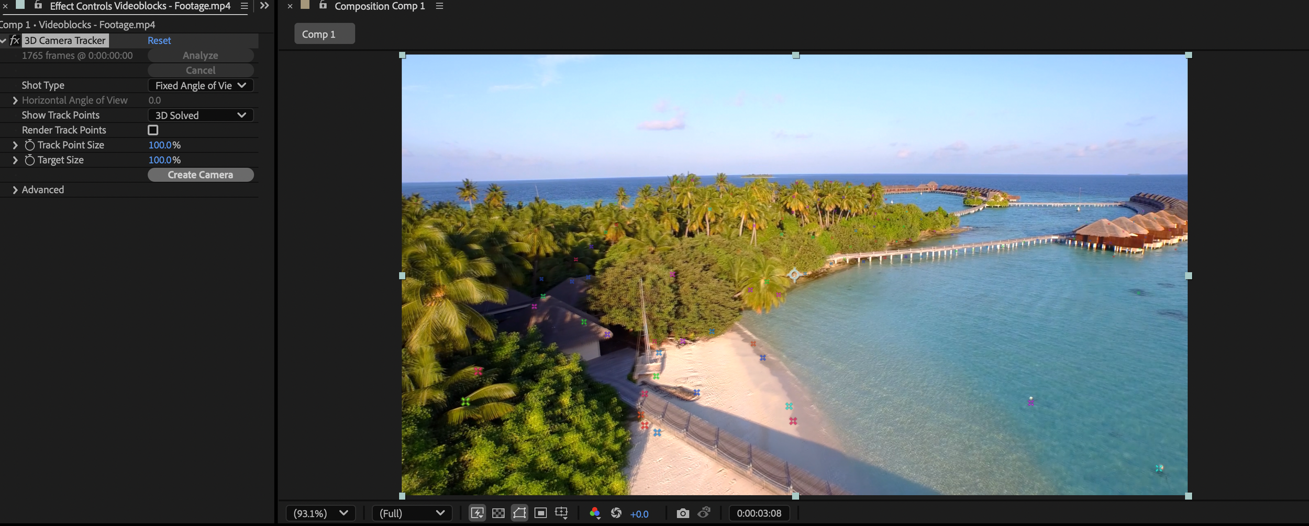
Task: Close the Composition panel
Action: point(290,6)
